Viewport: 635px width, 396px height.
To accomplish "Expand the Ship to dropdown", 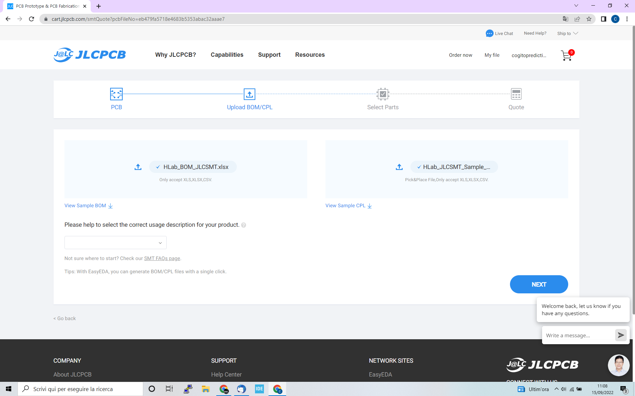I will coord(568,33).
